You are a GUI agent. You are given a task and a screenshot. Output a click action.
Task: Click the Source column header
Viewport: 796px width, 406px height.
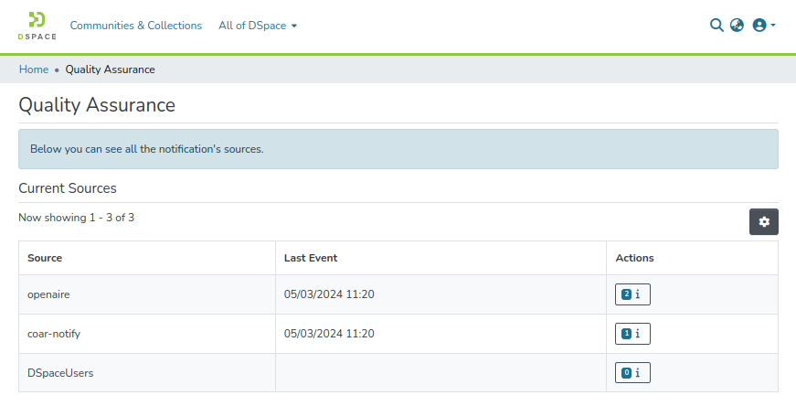point(45,258)
